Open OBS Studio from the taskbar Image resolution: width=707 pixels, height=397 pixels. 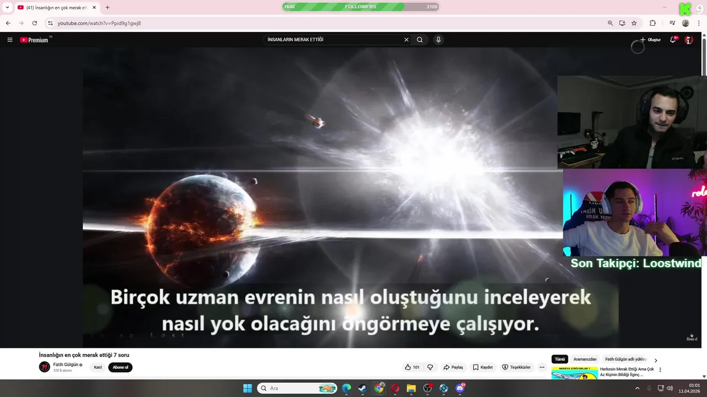click(428, 388)
